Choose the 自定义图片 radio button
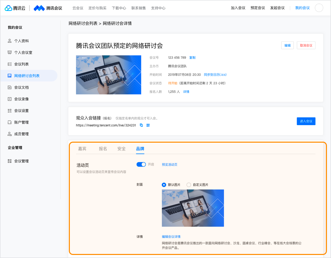The height and width of the screenshot is (258, 331). click(x=189, y=185)
